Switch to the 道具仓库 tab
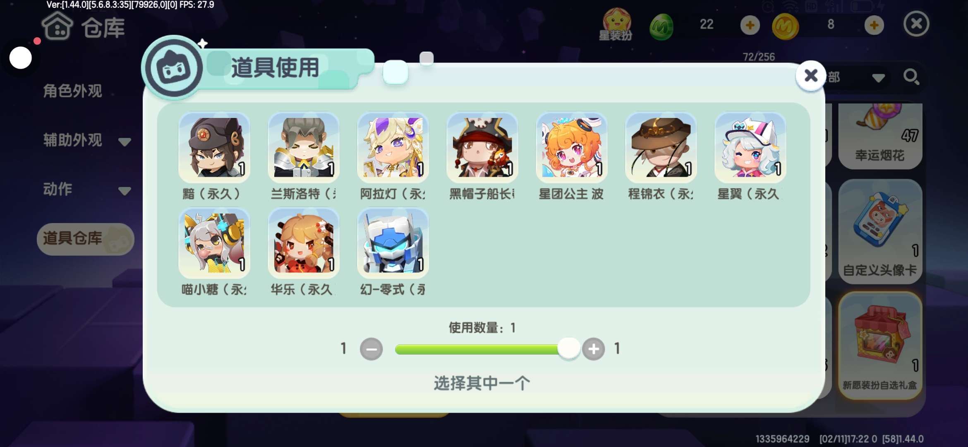The image size is (968, 447). click(85, 239)
